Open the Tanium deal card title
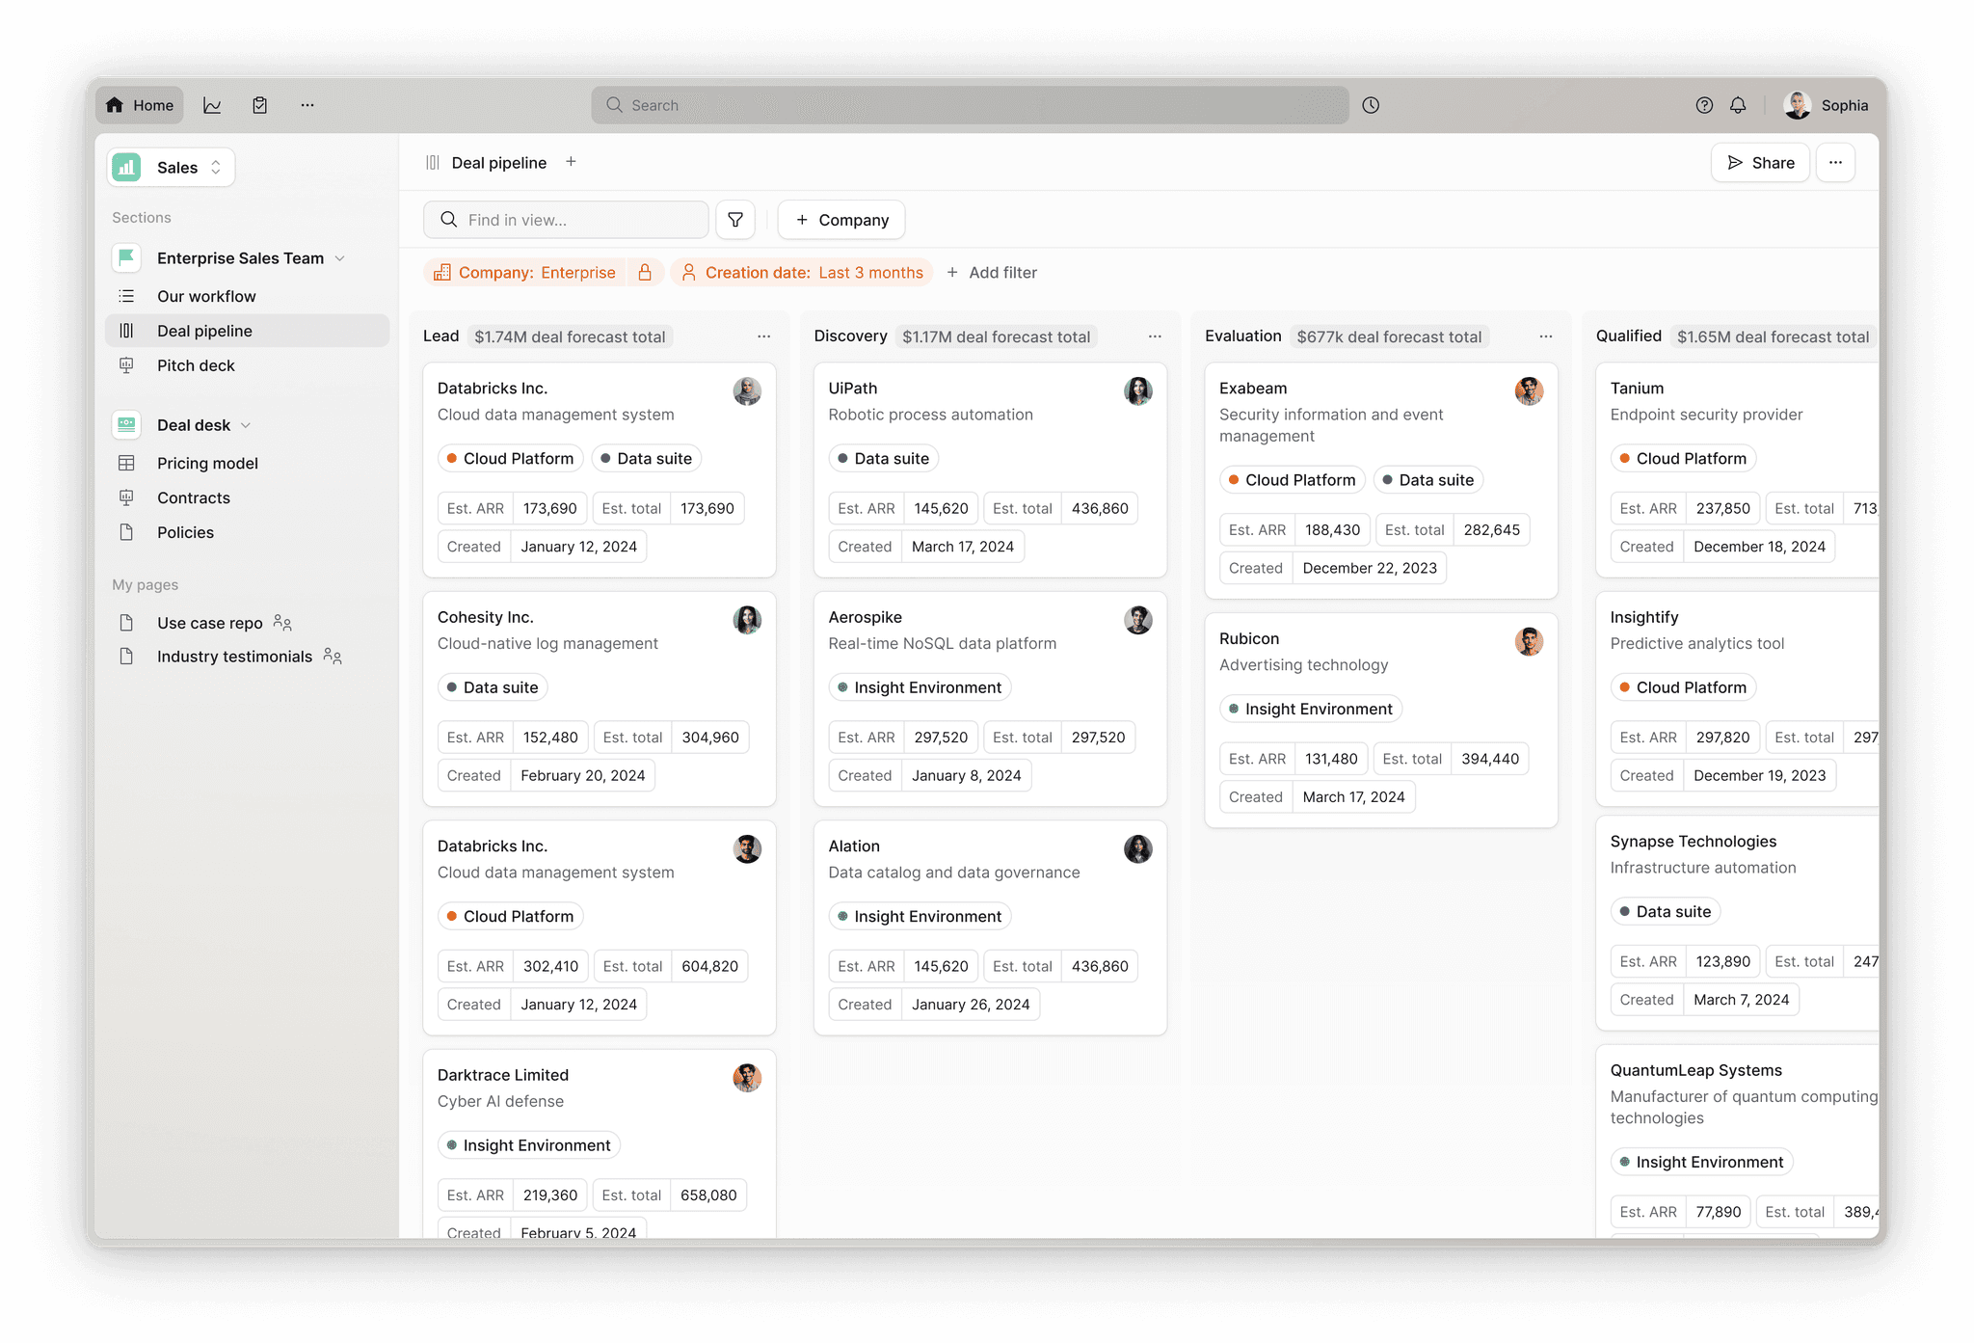The image size is (1974, 1343). pyautogui.click(x=1637, y=389)
